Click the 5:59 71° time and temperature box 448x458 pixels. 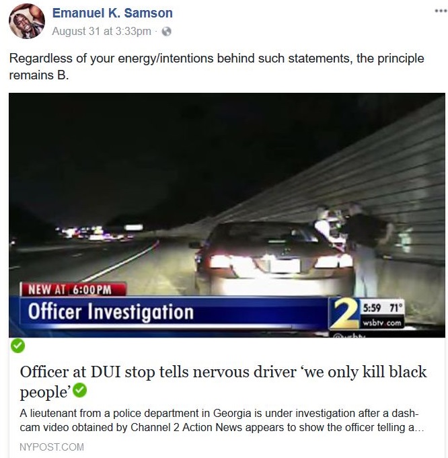[382, 308]
